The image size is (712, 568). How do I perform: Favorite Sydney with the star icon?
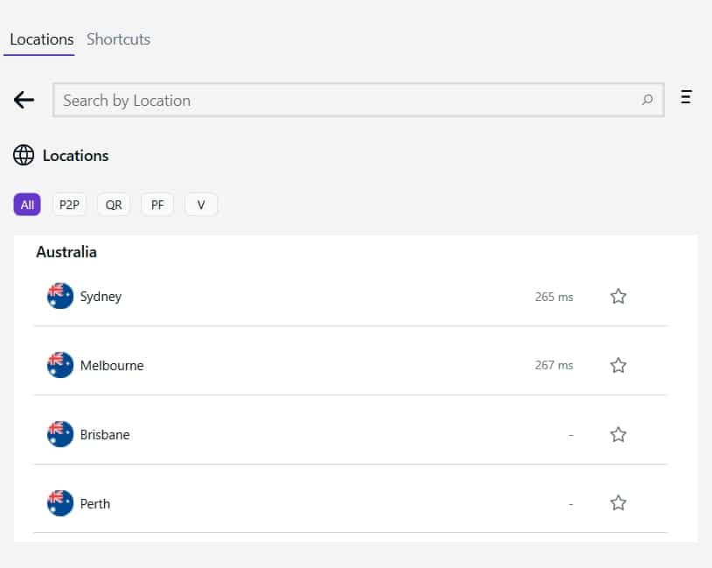[x=618, y=297]
